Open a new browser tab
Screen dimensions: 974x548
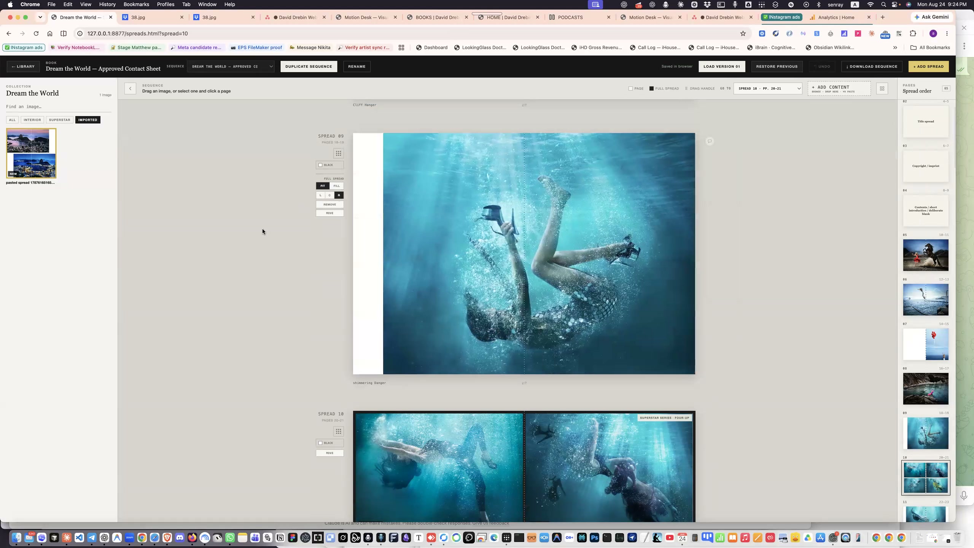tap(883, 17)
